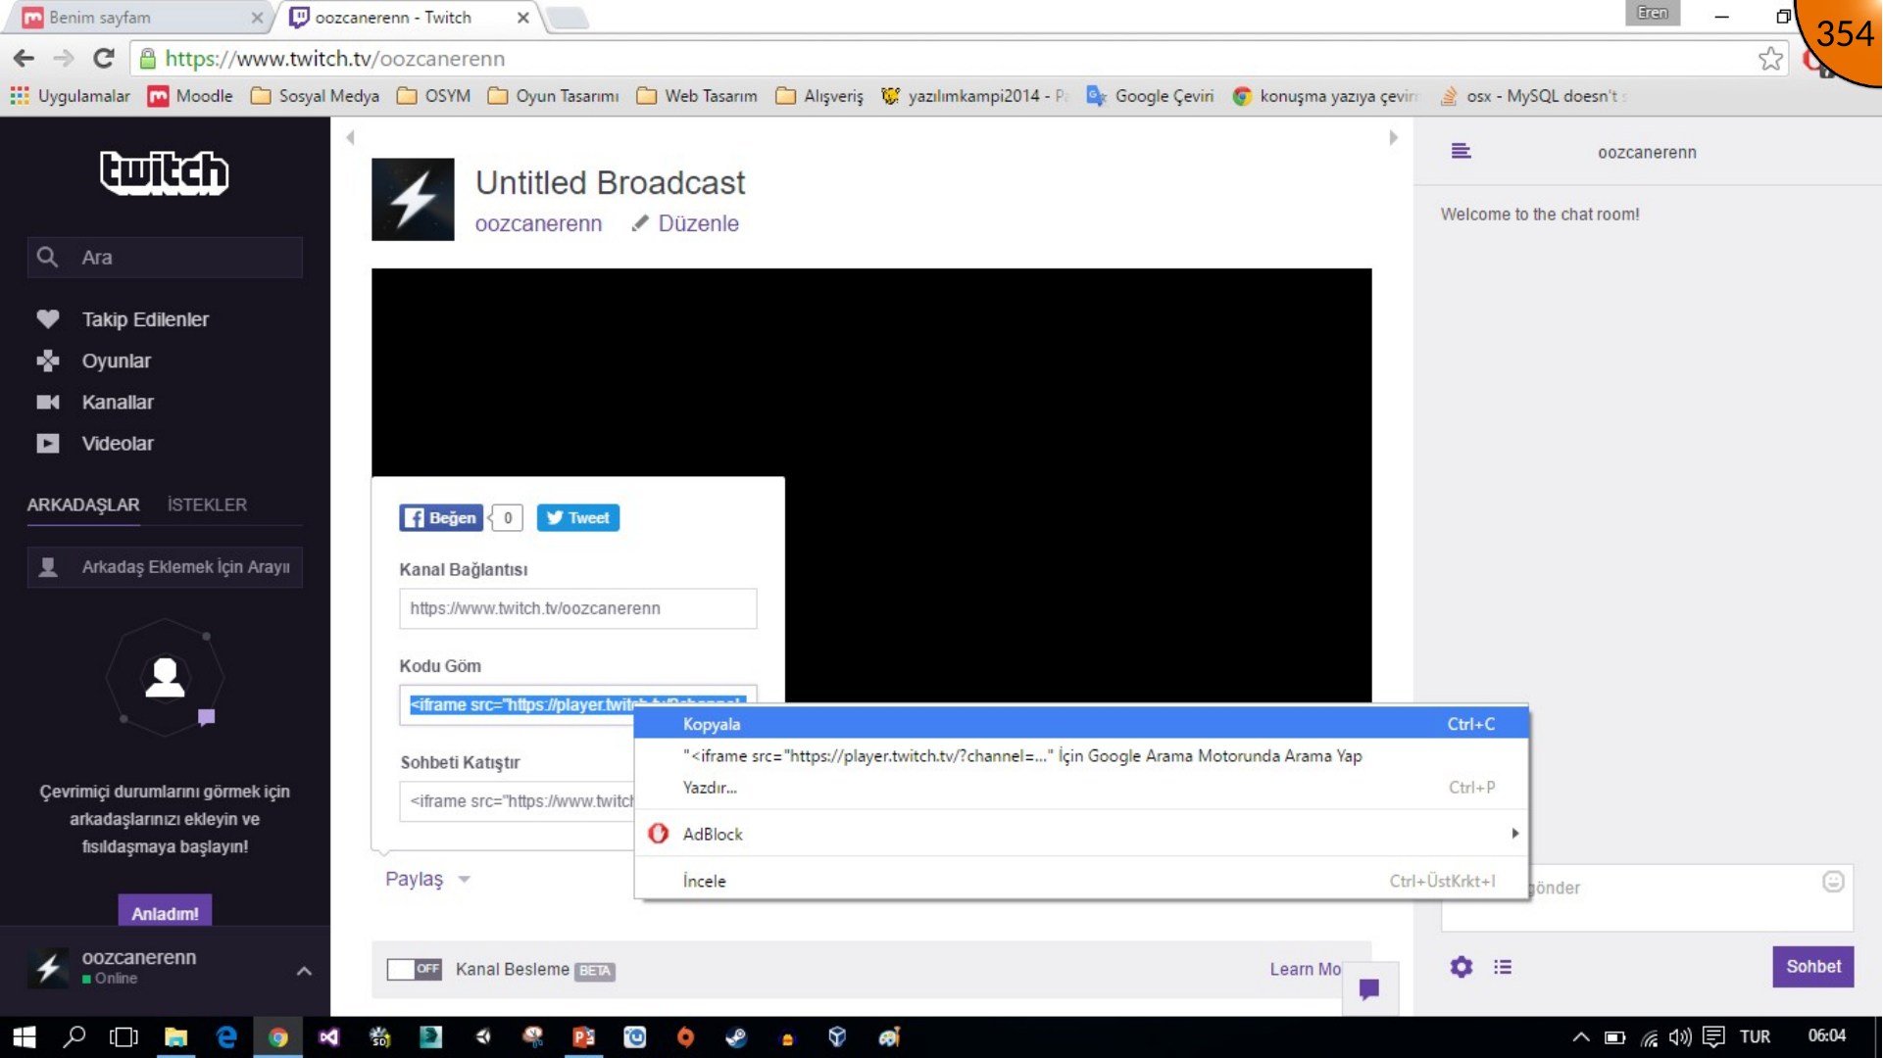Click the search magnifier icon beside Ara
This screenshot has height=1058, width=1883.
[47, 257]
